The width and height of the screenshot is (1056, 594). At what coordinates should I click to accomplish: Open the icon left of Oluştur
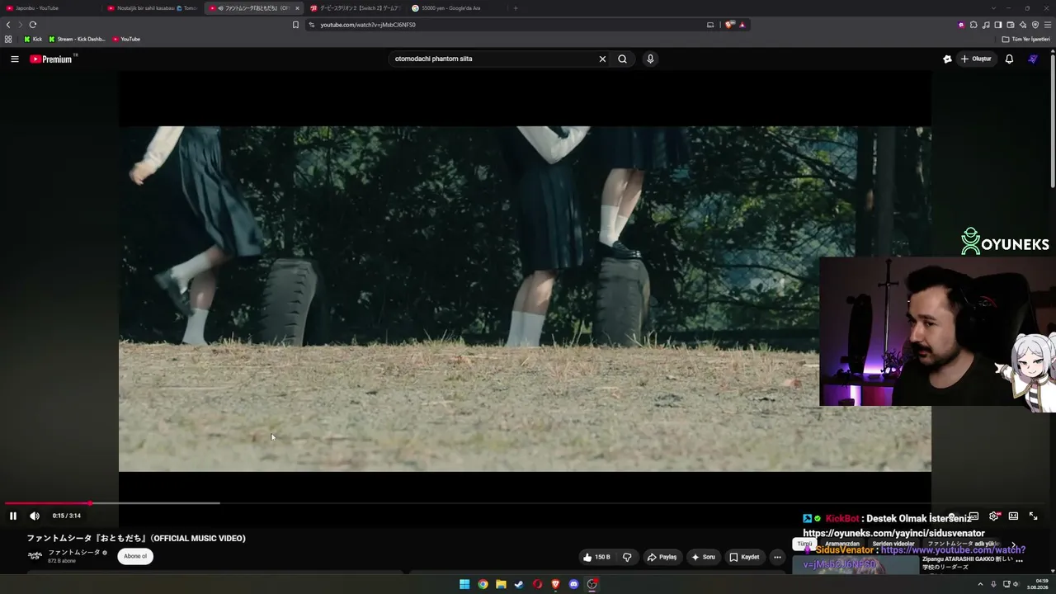(947, 59)
